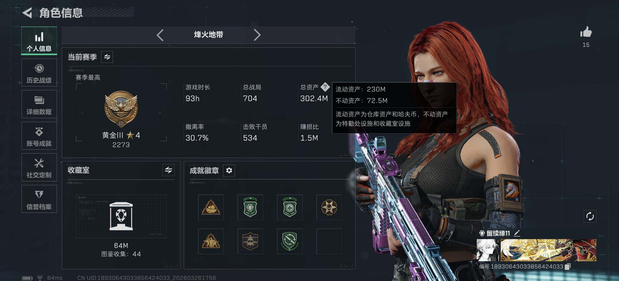Click the 收藏室 display case thumbnail

click(x=121, y=216)
